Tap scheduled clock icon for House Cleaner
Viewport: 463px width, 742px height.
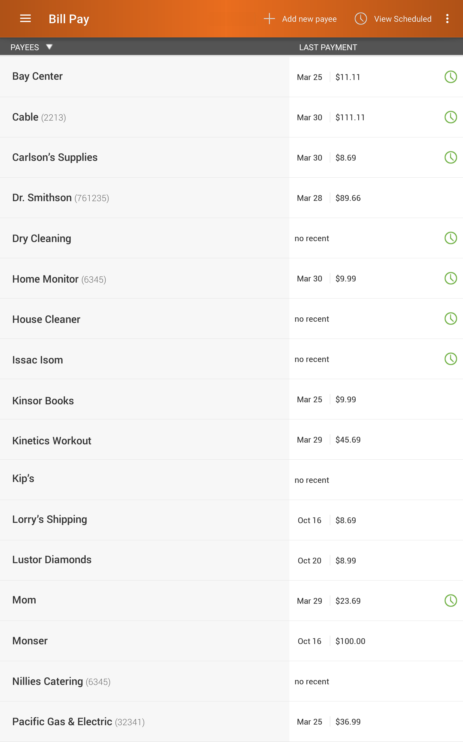click(451, 319)
